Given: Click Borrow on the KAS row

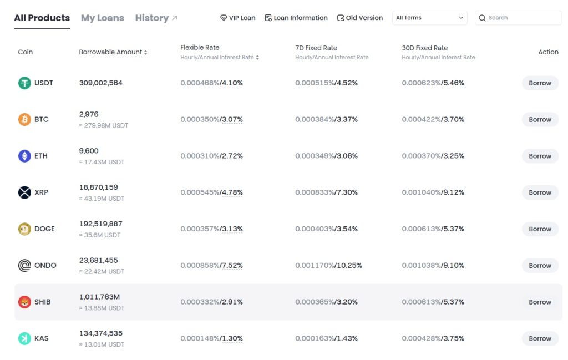Looking at the screenshot, I should click(x=540, y=338).
